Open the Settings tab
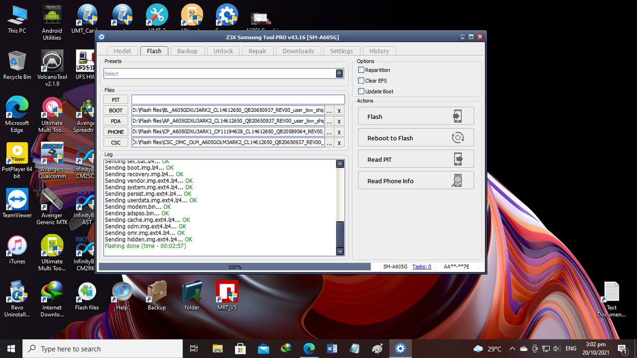 coord(341,51)
